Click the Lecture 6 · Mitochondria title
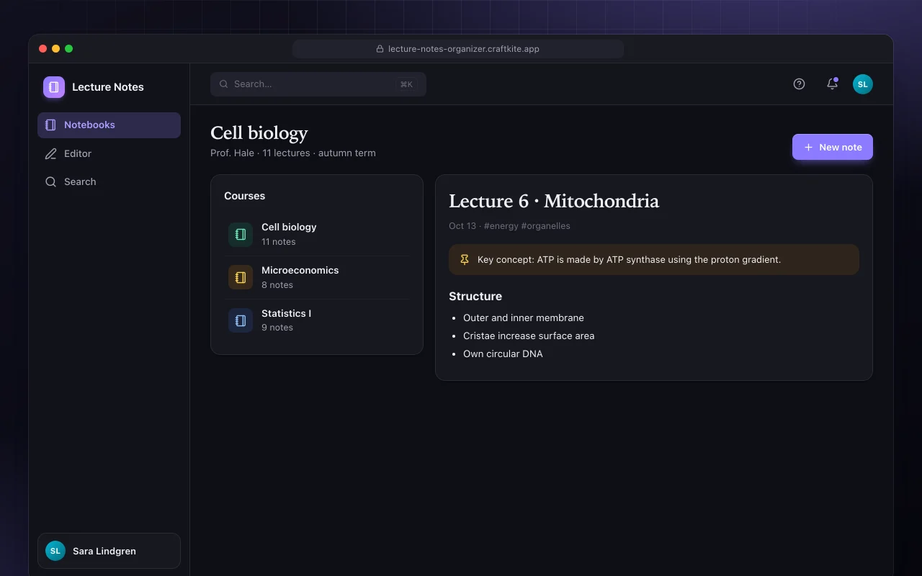The height and width of the screenshot is (576, 922). point(554,201)
